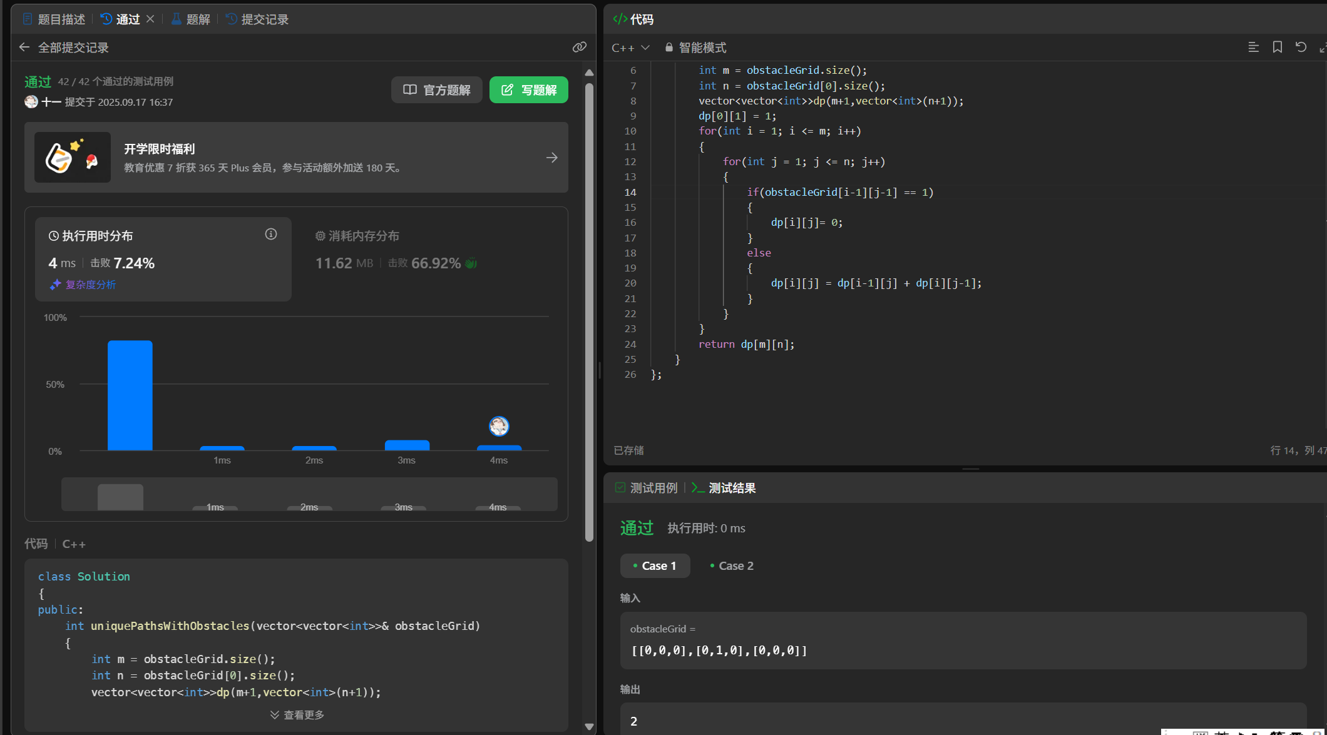
Task: Click the green 写题解 button
Action: (528, 90)
